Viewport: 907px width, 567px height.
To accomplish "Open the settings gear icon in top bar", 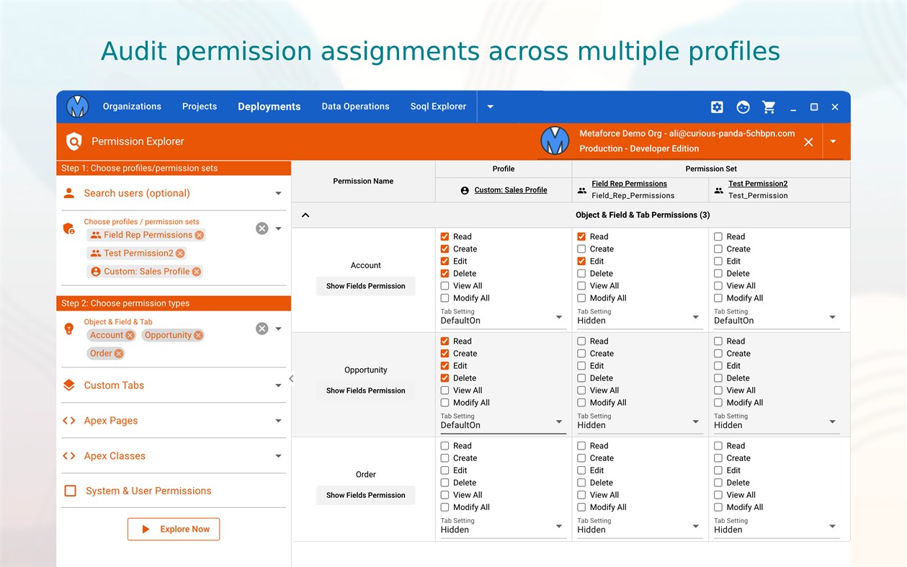I will click(x=717, y=107).
